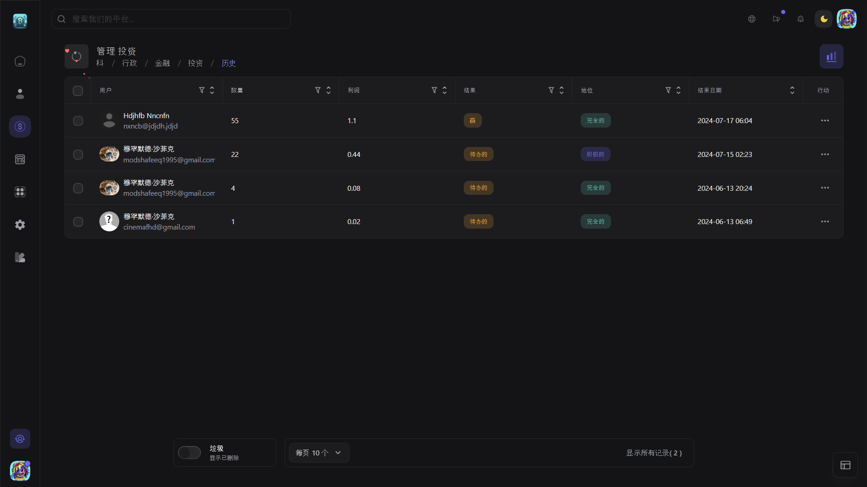Check the select-all header checkbox
The height and width of the screenshot is (487, 867).
click(x=78, y=91)
